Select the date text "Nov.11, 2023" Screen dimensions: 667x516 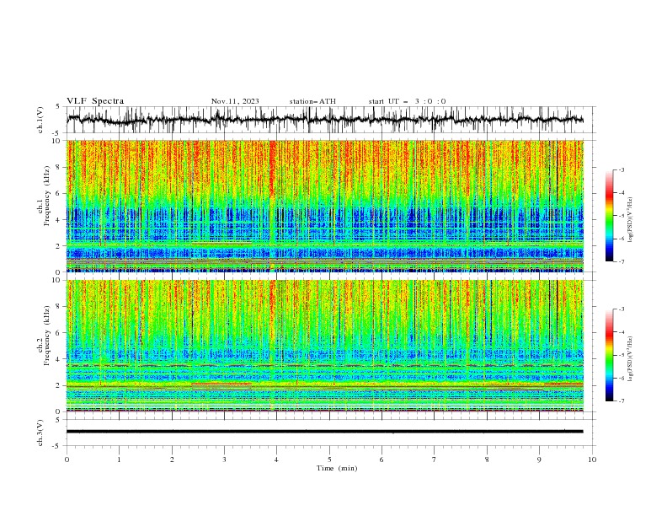point(235,101)
